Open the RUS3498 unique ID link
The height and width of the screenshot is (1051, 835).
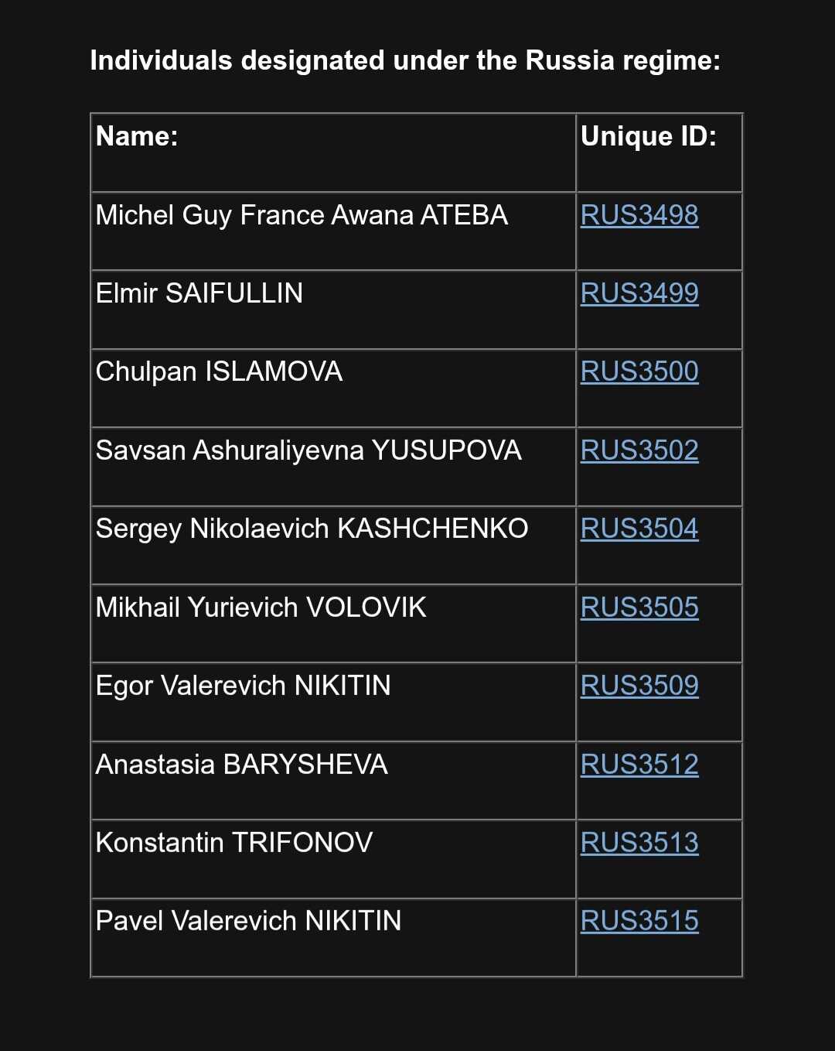coord(639,215)
